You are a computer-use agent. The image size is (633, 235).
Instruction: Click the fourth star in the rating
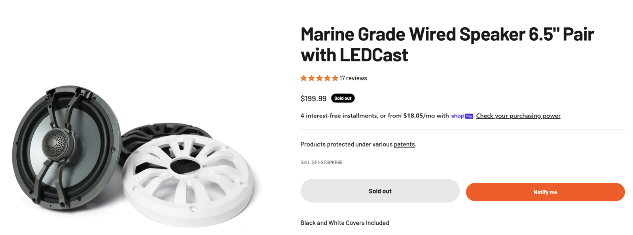point(327,78)
